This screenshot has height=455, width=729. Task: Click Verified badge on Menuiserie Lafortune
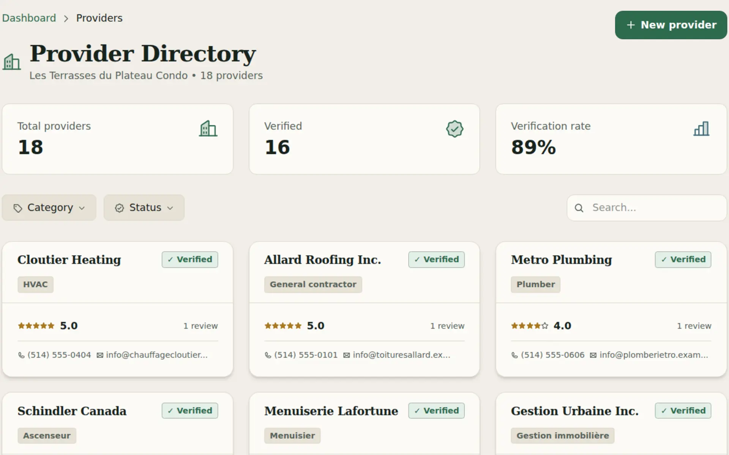tap(437, 411)
